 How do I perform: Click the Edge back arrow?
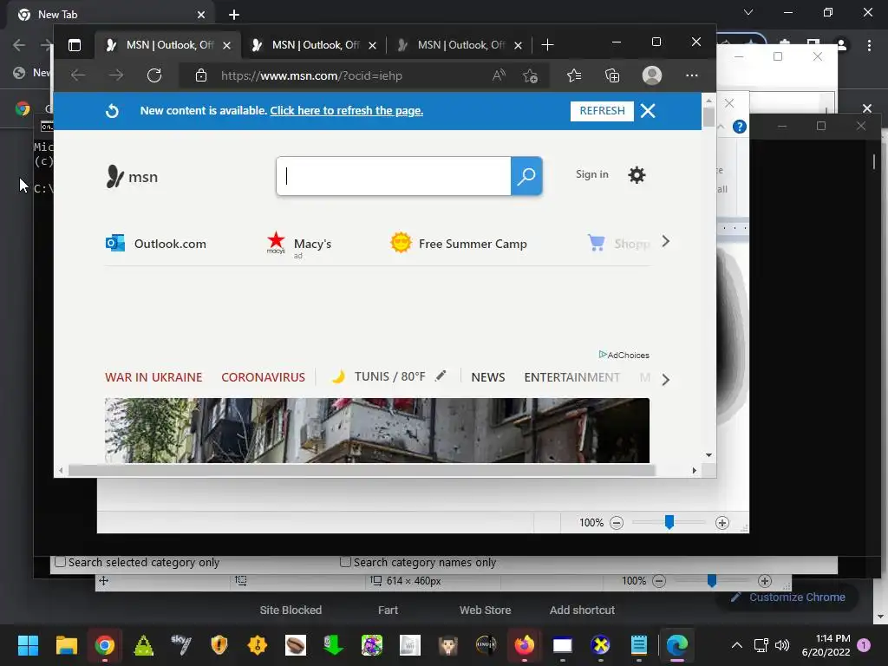pyautogui.click(x=78, y=75)
